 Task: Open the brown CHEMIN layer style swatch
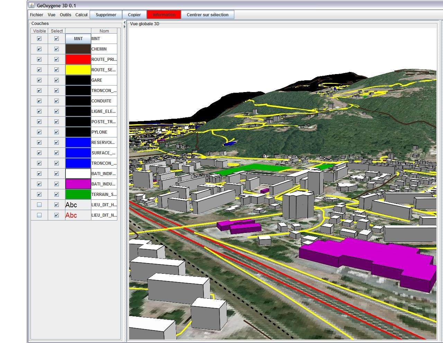(78, 49)
